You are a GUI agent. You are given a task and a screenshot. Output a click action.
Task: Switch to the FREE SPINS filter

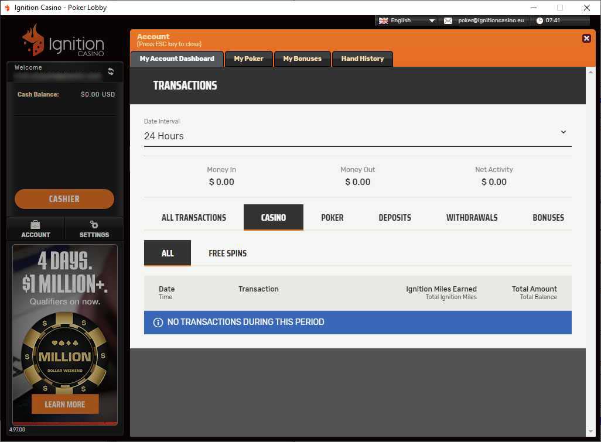point(227,253)
